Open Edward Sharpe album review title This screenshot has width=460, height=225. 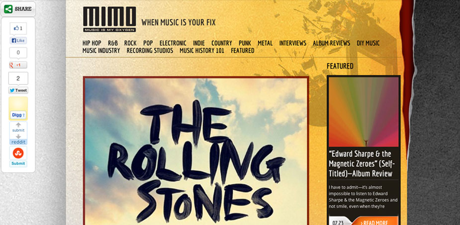point(361,163)
